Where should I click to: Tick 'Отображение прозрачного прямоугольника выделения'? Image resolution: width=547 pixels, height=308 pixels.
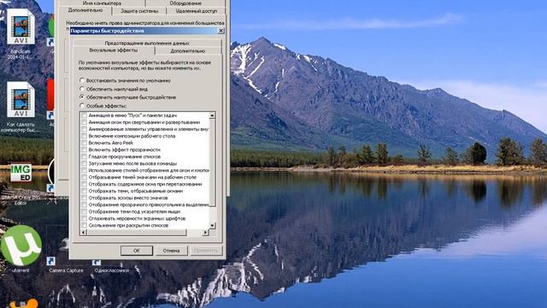pyautogui.click(x=84, y=204)
